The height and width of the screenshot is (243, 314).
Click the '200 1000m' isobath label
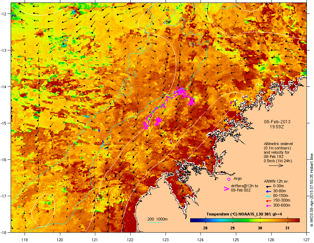point(157,219)
